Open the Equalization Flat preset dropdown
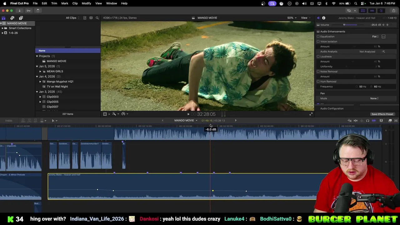 coord(375,37)
